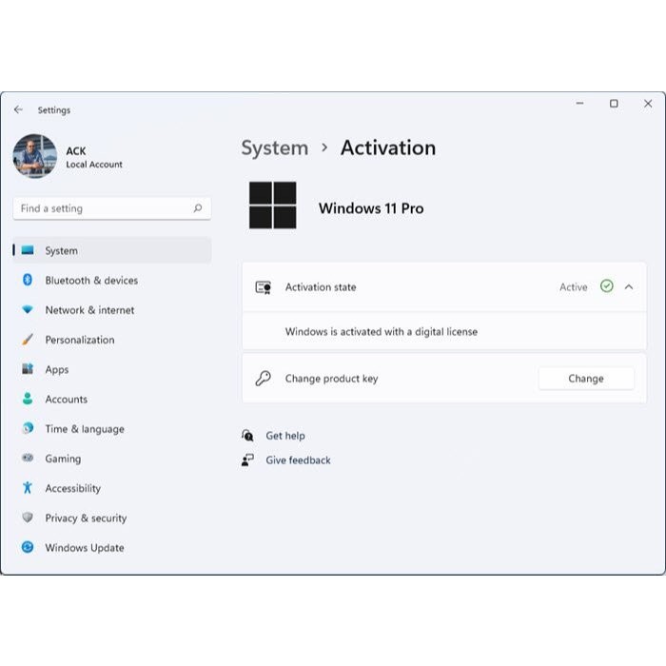Click the Activation page title

click(388, 147)
